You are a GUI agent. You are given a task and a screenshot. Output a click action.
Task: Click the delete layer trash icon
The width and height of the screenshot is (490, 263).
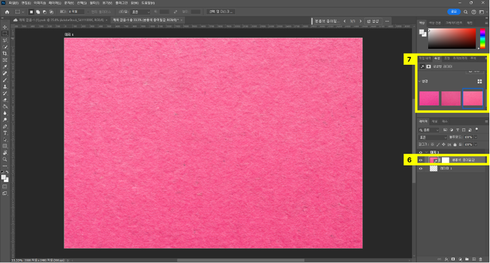[x=481, y=259]
